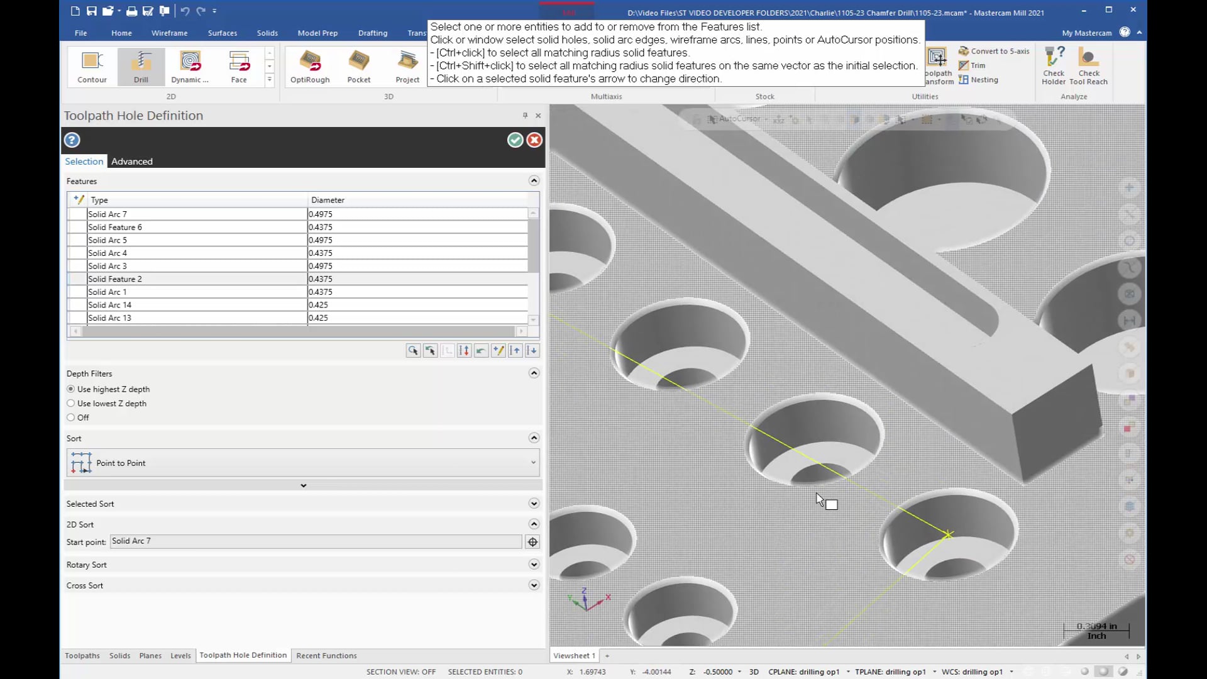This screenshot has width=1207, height=679.
Task: Select the Solid Arc 14 row
Action: click(x=297, y=305)
